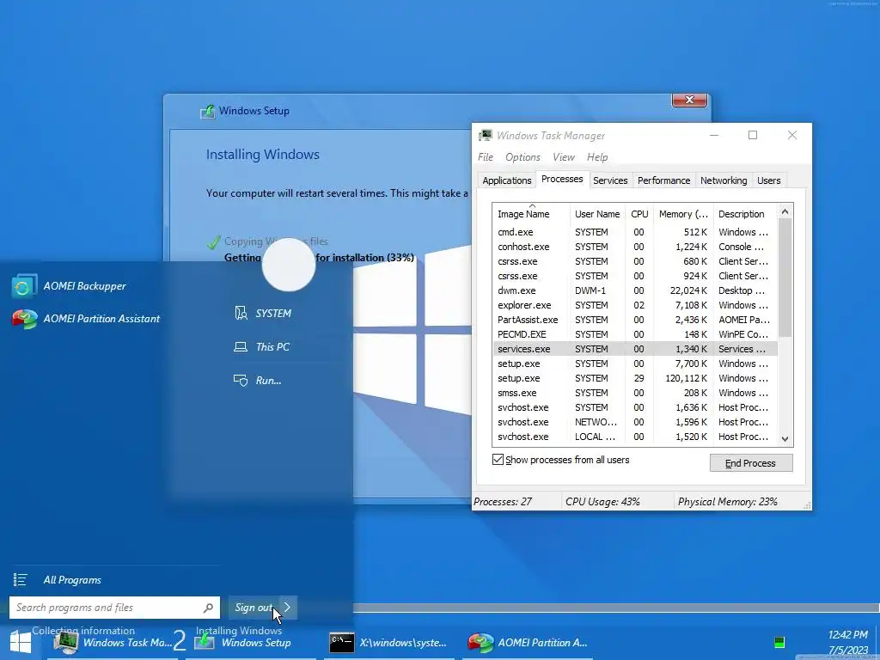Switch to the Applications tab
The height and width of the screenshot is (660, 880).
coord(507,180)
